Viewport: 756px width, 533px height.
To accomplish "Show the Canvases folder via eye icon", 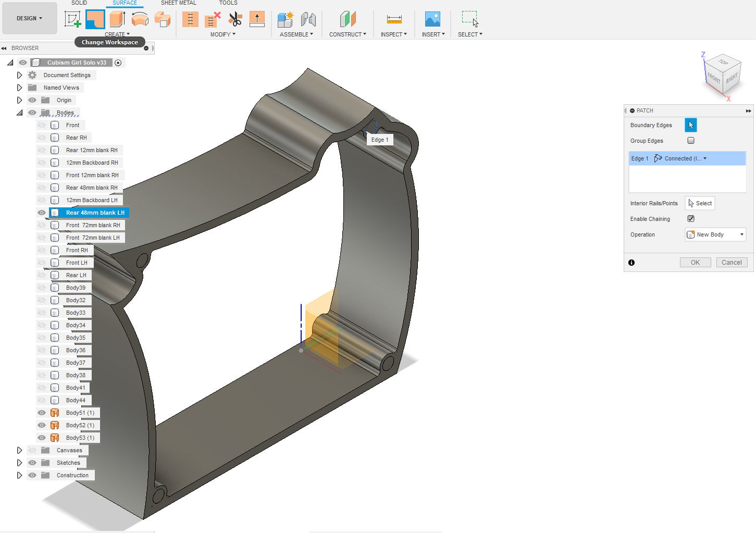I will point(32,450).
